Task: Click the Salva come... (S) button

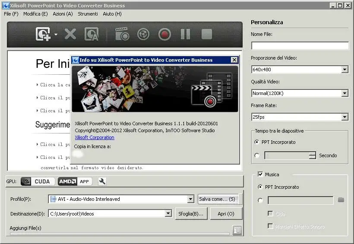Action: [x=218, y=199]
